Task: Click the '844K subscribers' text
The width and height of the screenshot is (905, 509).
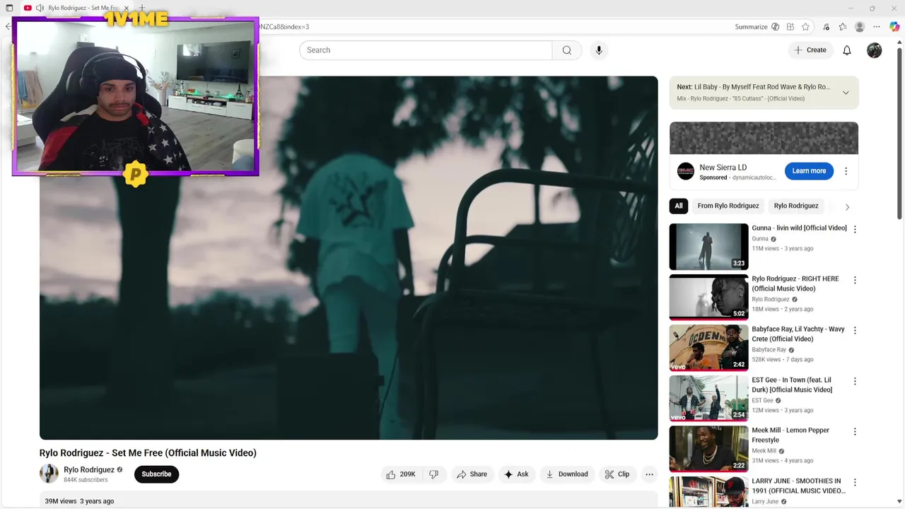Action: point(86,480)
